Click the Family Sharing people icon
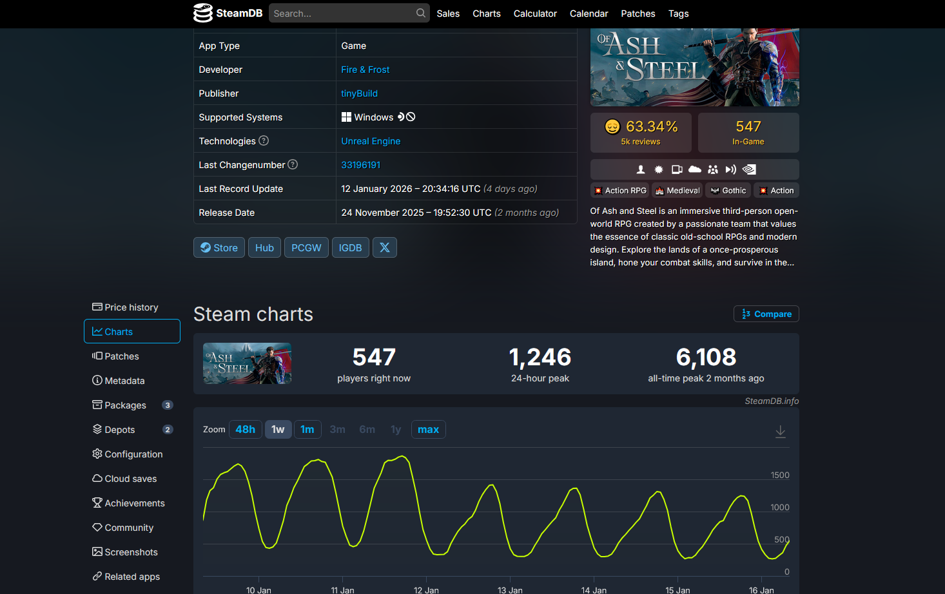The height and width of the screenshot is (594, 945). click(x=713, y=169)
